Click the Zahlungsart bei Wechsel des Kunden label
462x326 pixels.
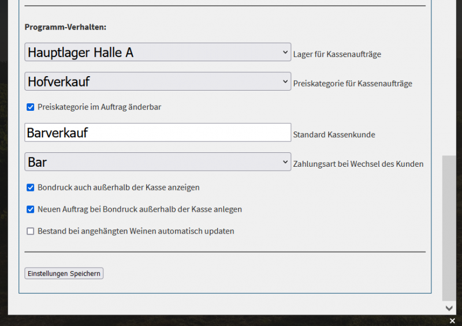point(358,164)
